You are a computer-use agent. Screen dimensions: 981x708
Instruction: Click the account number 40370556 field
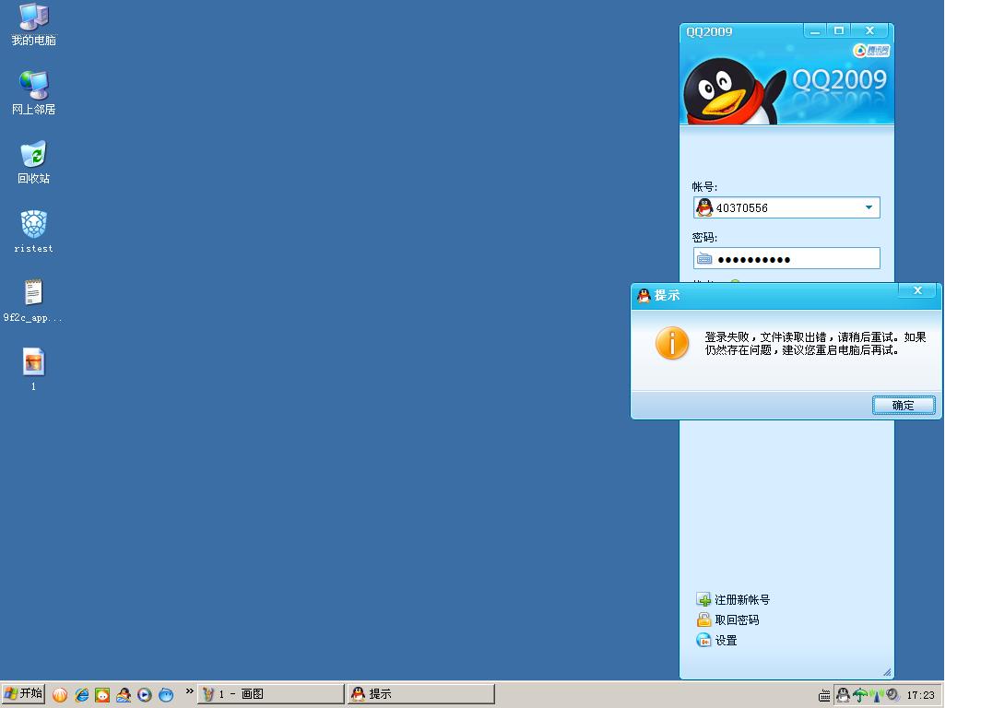pos(786,207)
